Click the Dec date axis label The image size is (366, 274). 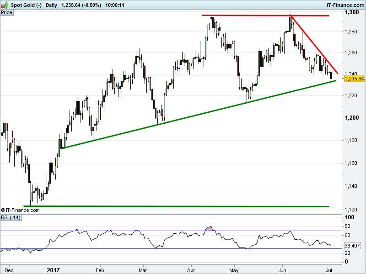9,270
